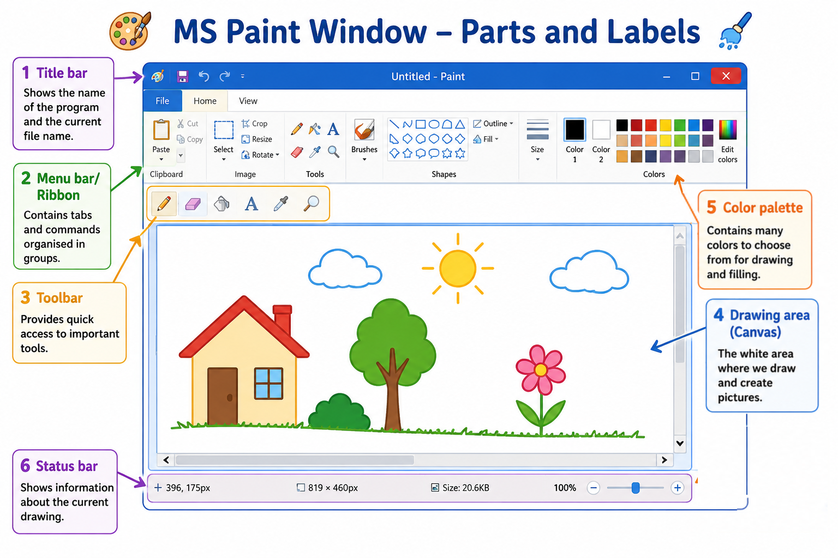838x558 pixels.
Task: Pick the Line shape in the Shapes gallery
Action: (394, 124)
